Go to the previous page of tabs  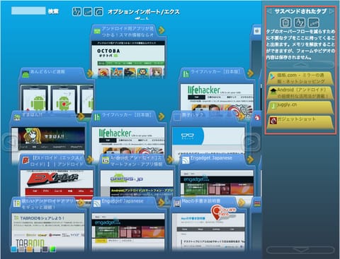(x=10, y=142)
